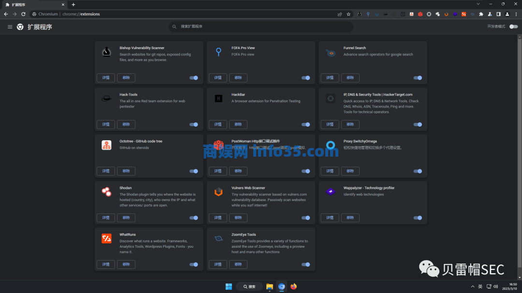Click 移除 to remove WhatRuns
This screenshot has height=293, width=522.
click(126, 265)
